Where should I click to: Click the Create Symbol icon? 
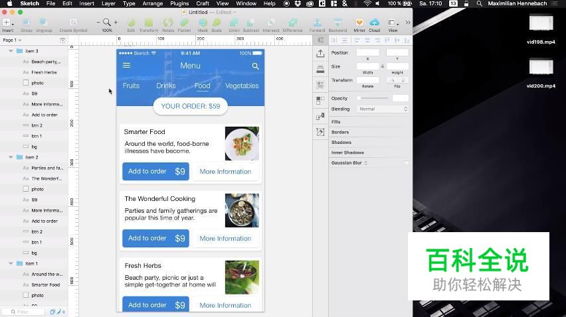pyautogui.click(x=73, y=23)
